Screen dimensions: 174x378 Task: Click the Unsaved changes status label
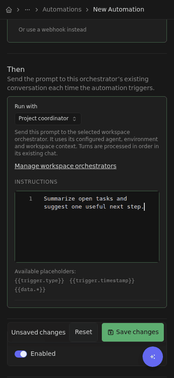(x=38, y=332)
